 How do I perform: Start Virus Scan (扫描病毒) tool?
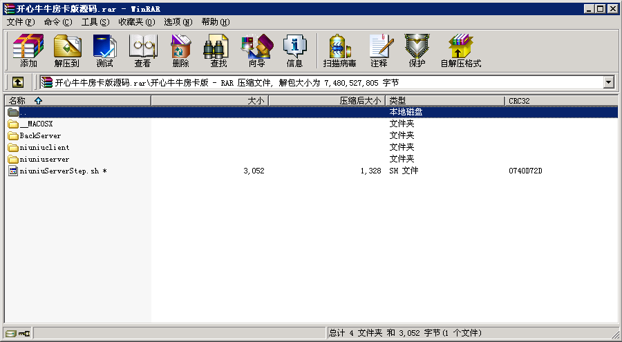click(339, 50)
